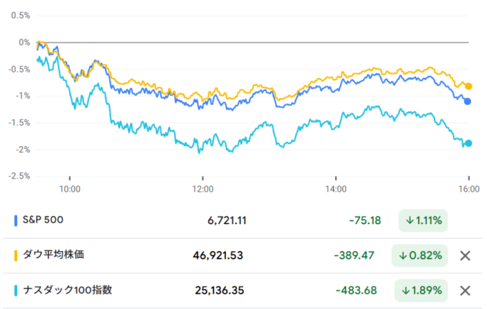Click the cyan ナスダック100指数 color marker
The width and height of the screenshot is (487, 309).
click(x=16, y=290)
